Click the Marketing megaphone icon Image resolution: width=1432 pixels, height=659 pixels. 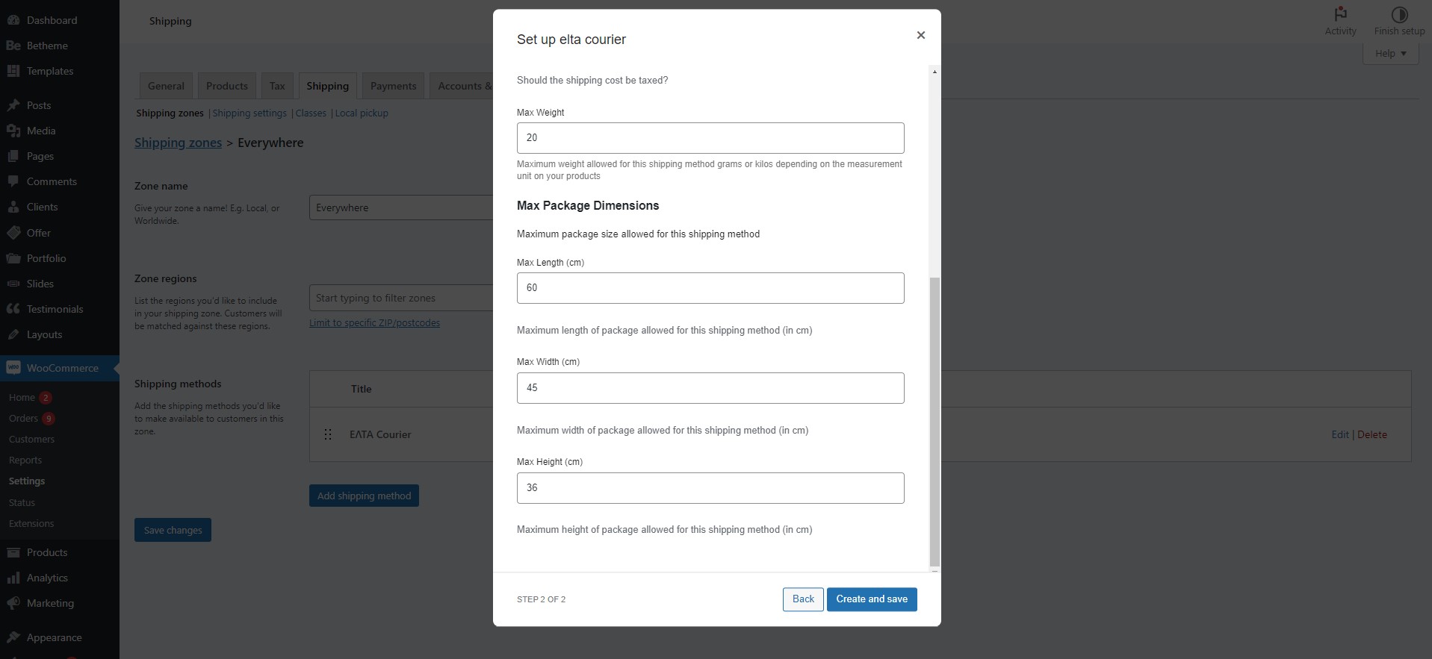tap(13, 603)
